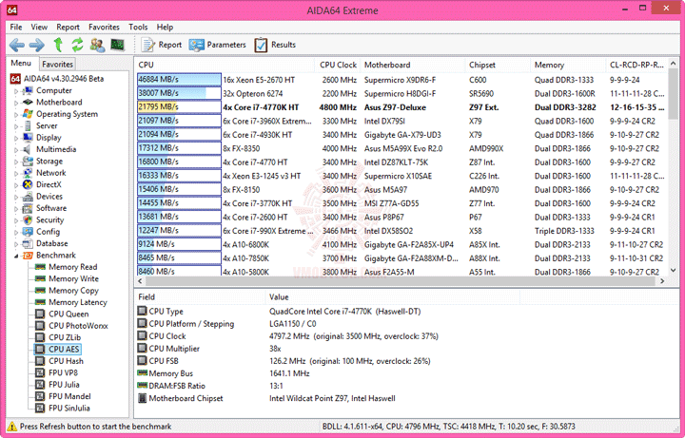
Task: Select the Memory Latency benchmark
Action: [78, 302]
